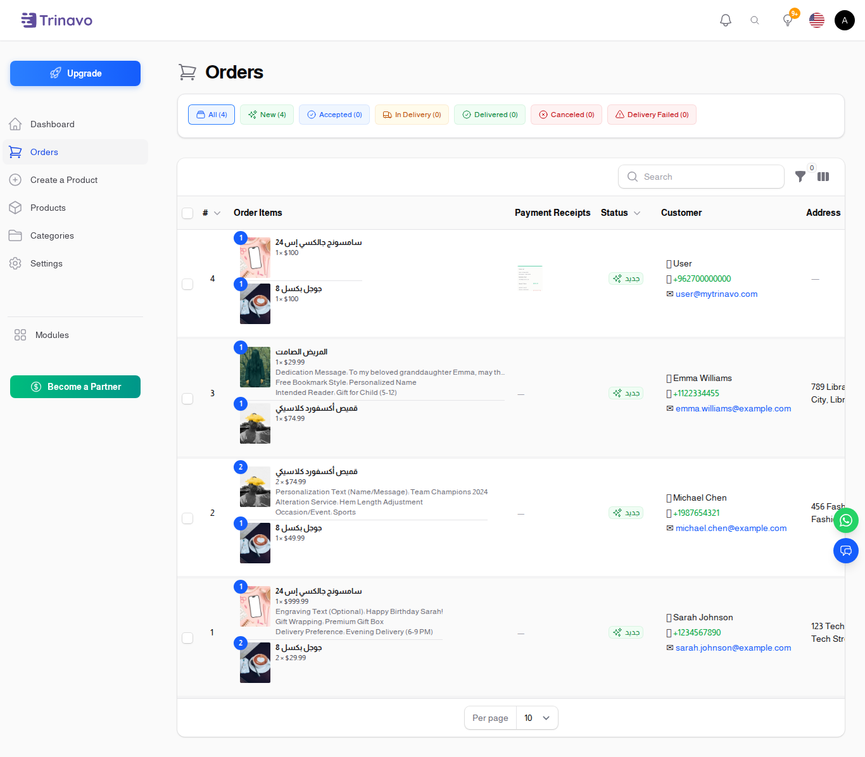Open email emma.williams@example.com
This screenshot has width=865, height=757.
733,408
